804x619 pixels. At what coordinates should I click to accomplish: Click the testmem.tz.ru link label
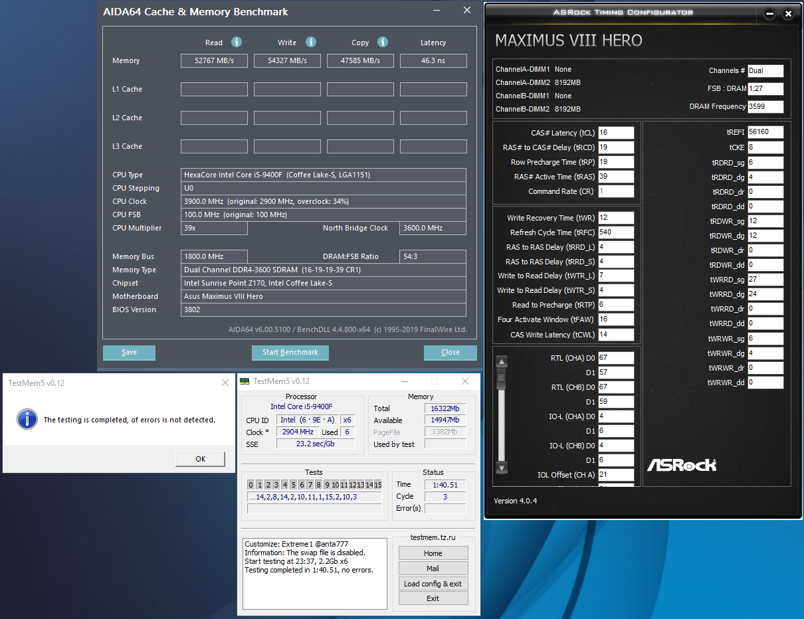pos(433,538)
